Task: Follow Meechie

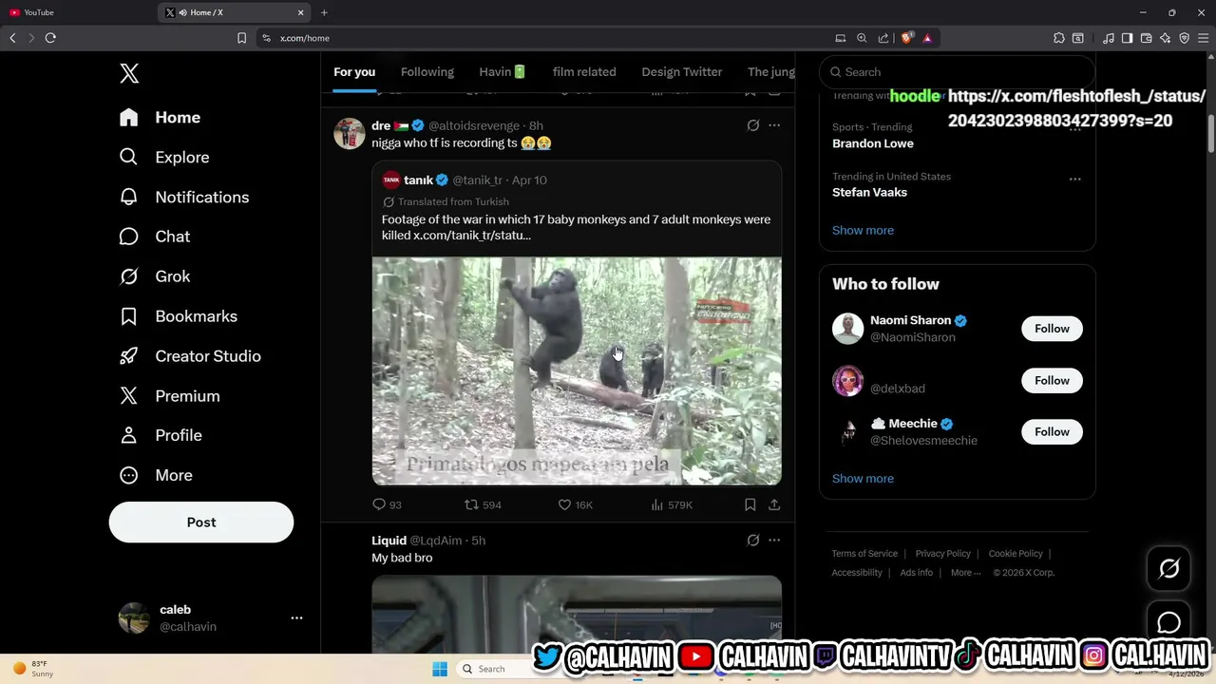Action: click(x=1052, y=432)
